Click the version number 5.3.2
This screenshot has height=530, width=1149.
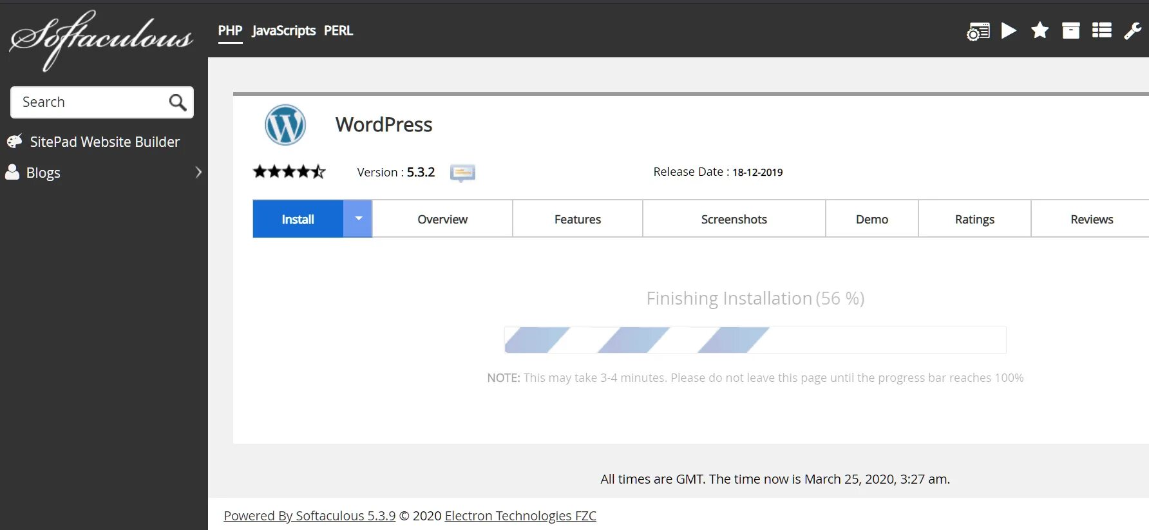[421, 172]
